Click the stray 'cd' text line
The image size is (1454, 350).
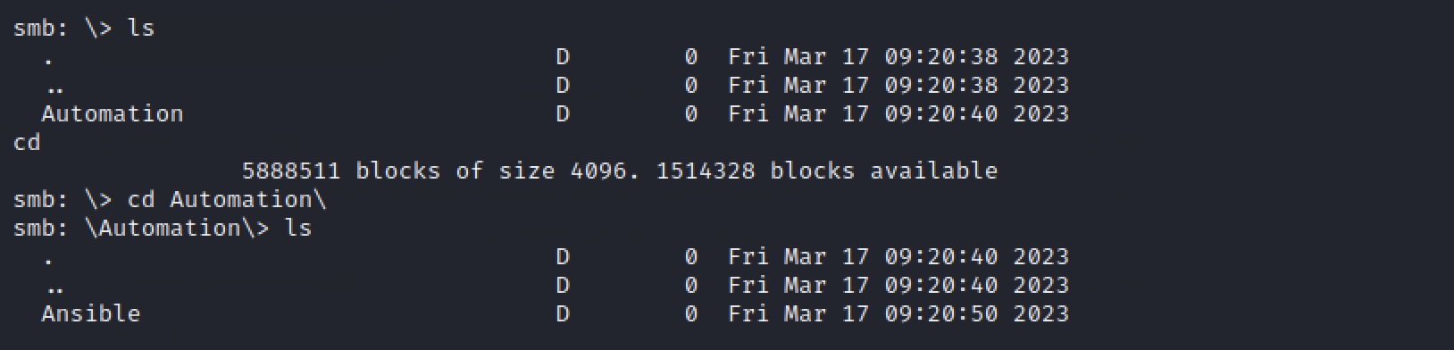point(27,142)
